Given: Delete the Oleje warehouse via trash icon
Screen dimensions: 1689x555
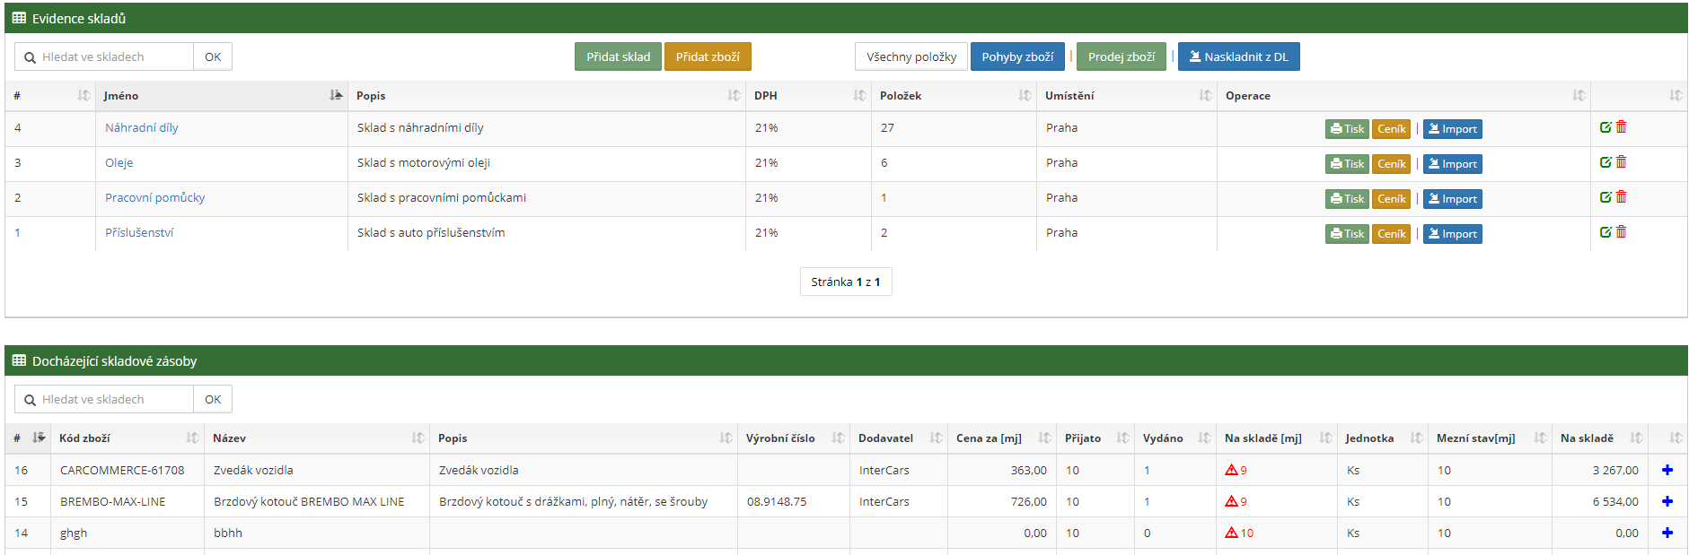Looking at the screenshot, I should coord(1621,162).
